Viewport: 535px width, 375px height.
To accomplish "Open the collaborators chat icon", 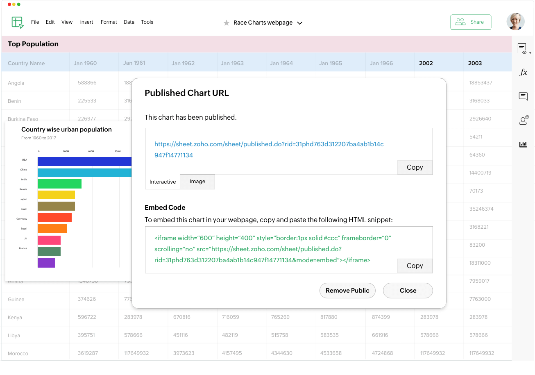I will [524, 120].
